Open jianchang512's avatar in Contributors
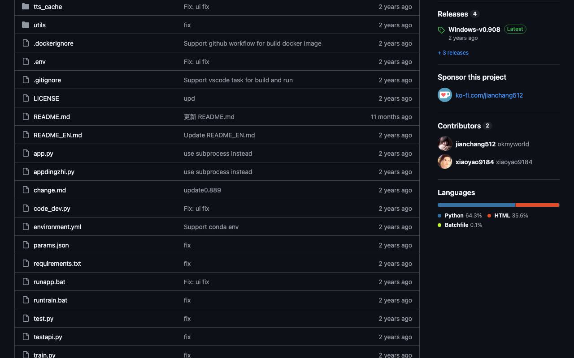Viewport: 574px width, 358px height. (445, 144)
